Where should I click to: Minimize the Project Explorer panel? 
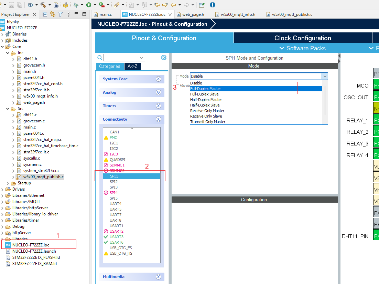click(76, 13)
